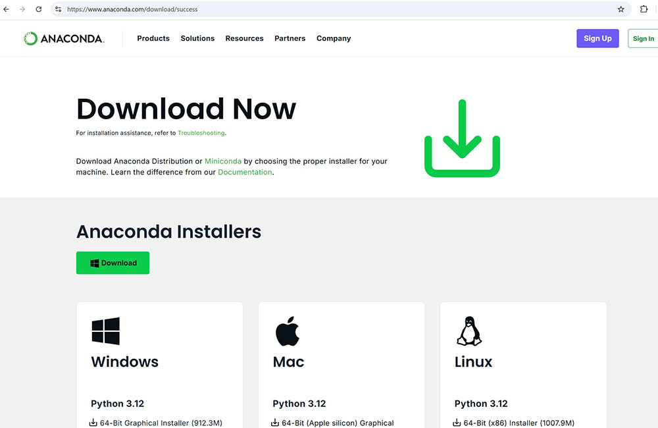Click the Download Now heading

pos(186,109)
